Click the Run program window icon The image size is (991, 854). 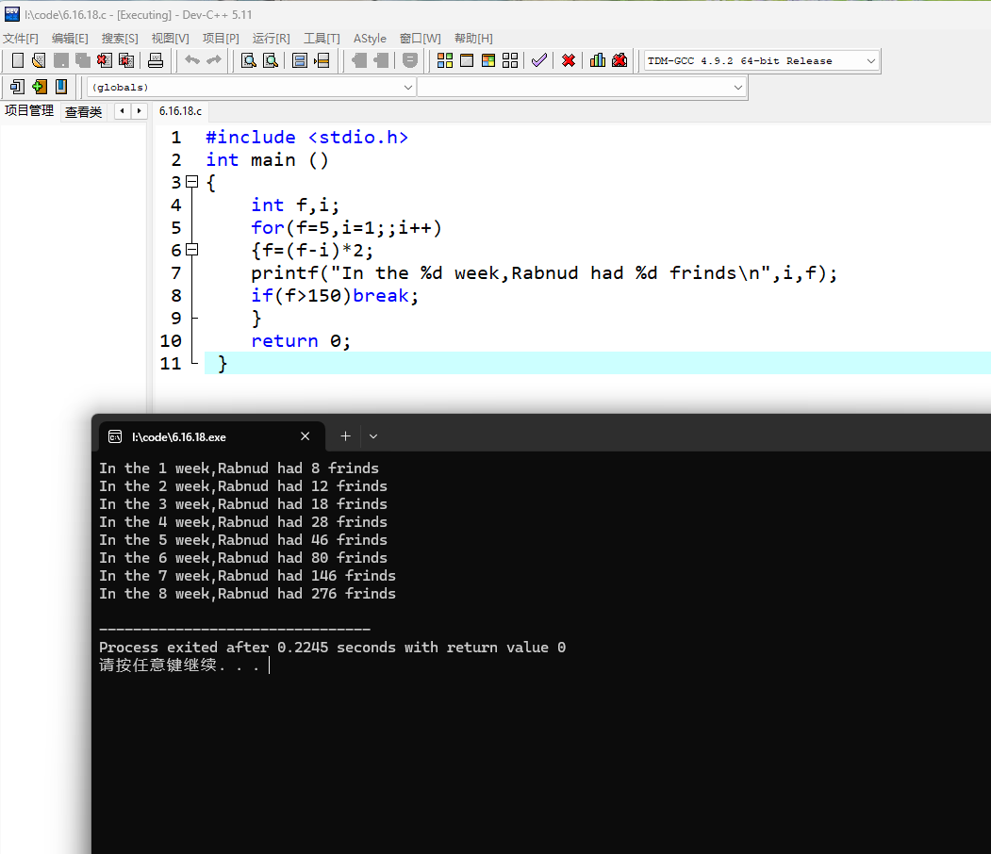click(467, 60)
